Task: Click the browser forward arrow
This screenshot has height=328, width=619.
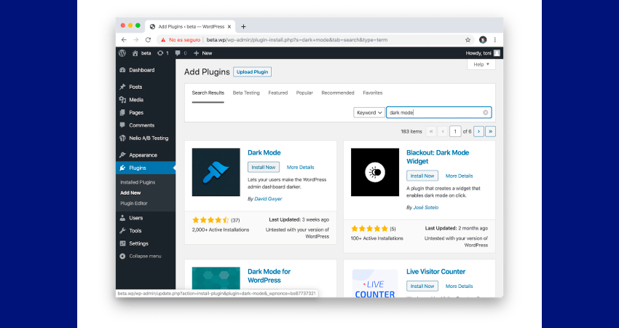Action: point(135,40)
